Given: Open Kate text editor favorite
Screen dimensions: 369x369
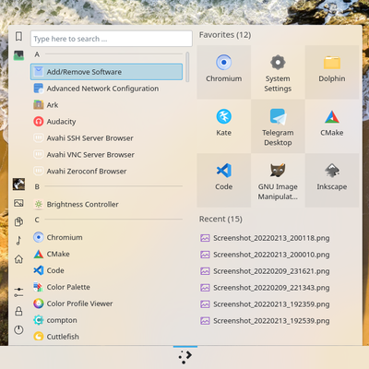Looking at the screenshot, I should coord(223,126).
